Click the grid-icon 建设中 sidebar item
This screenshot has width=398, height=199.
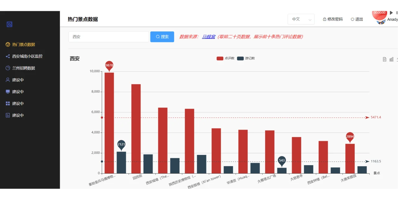click(x=30, y=104)
